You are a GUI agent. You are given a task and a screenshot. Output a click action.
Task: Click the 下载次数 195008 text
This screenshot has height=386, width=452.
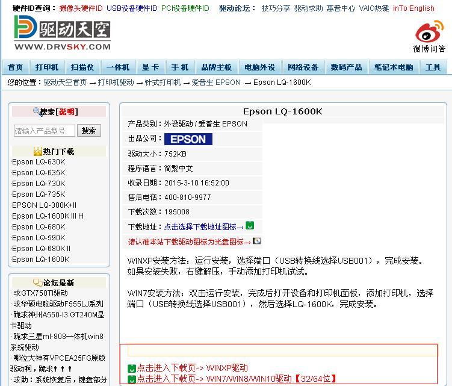[159, 212]
